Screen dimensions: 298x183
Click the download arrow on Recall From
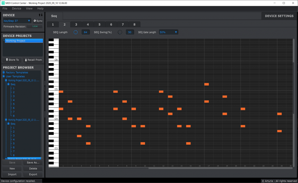26,60
